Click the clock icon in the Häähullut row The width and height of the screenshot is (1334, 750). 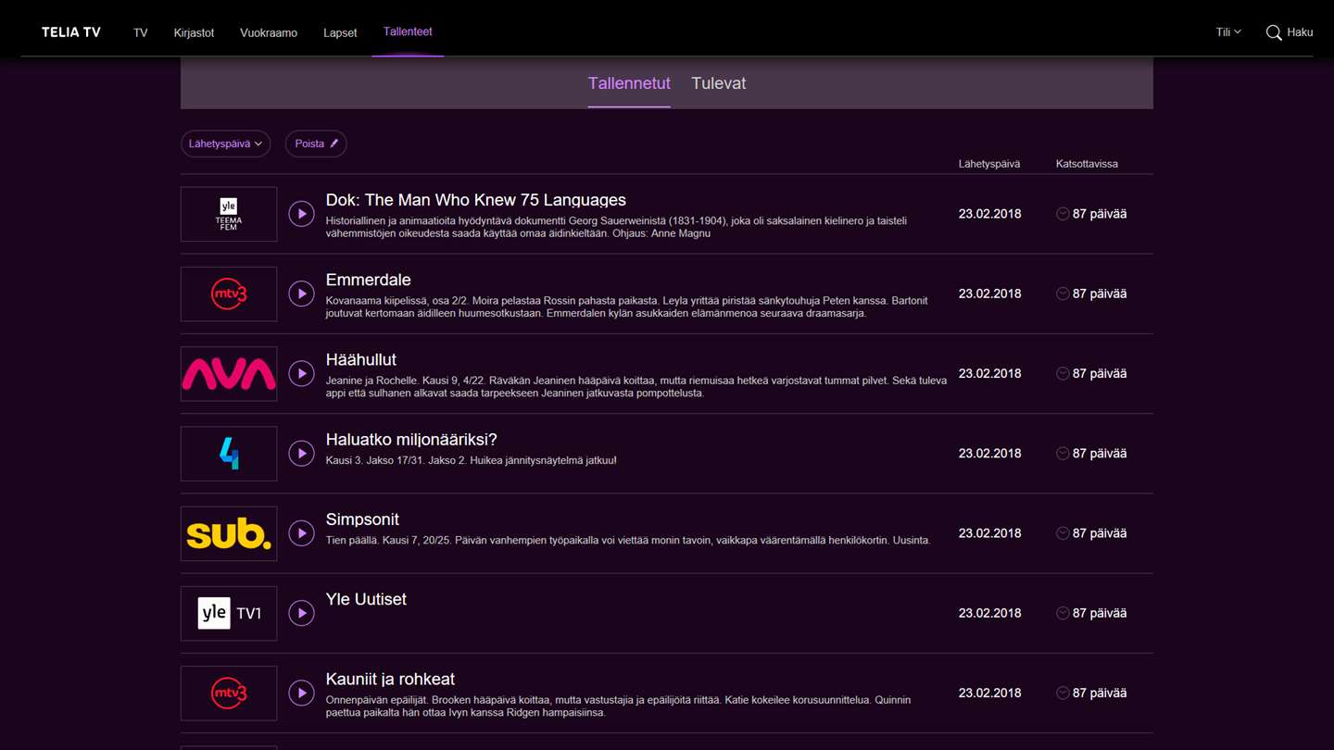pos(1063,373)
